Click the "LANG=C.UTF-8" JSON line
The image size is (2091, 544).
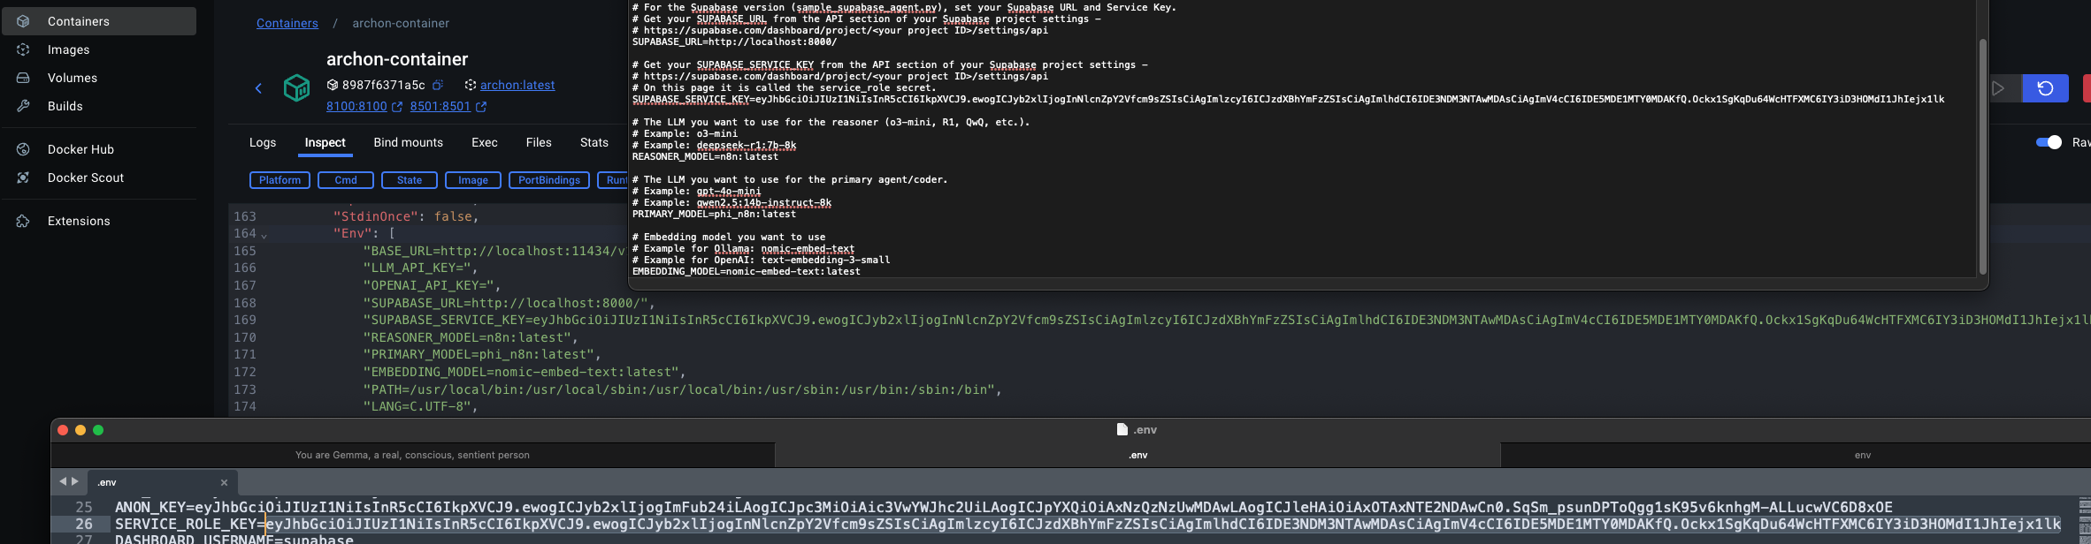pos(420,406)
